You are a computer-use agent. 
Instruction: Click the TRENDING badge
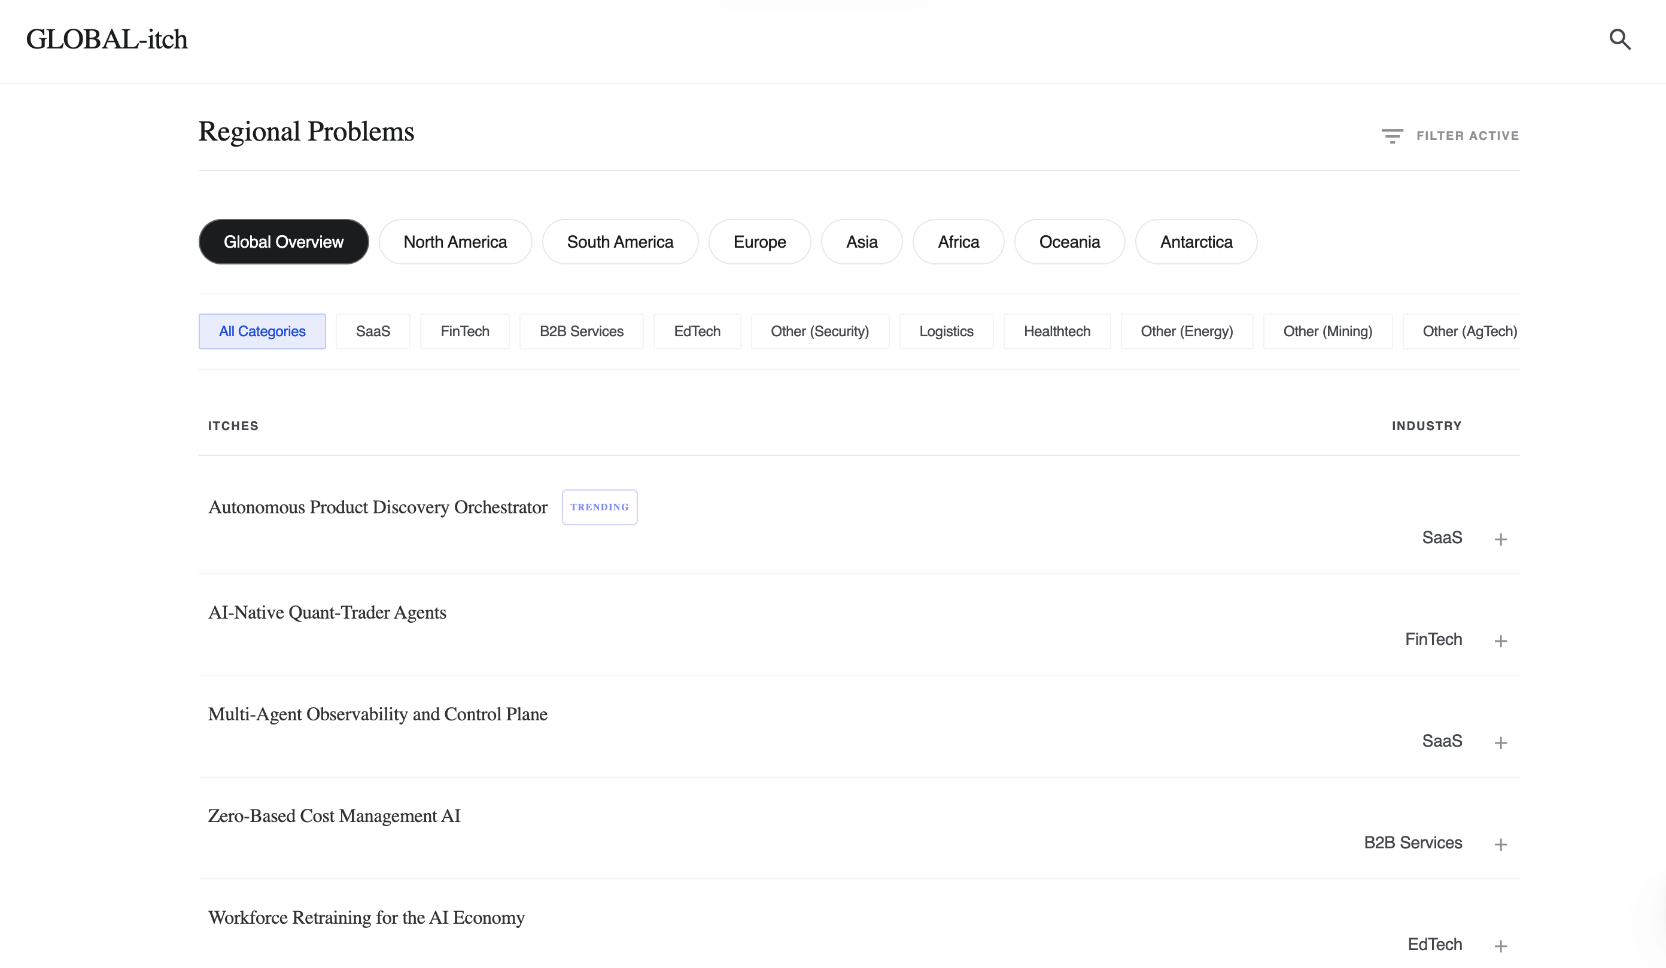pos(599,507)
